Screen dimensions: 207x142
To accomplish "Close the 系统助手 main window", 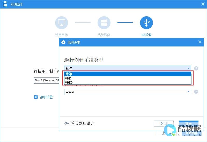I will [203, 4].
